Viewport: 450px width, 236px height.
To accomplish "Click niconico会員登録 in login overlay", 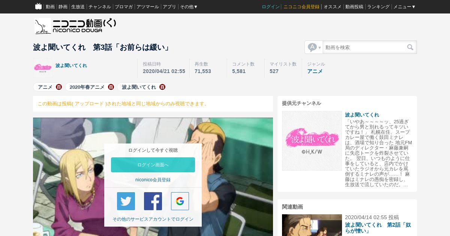I will [153, 180].
